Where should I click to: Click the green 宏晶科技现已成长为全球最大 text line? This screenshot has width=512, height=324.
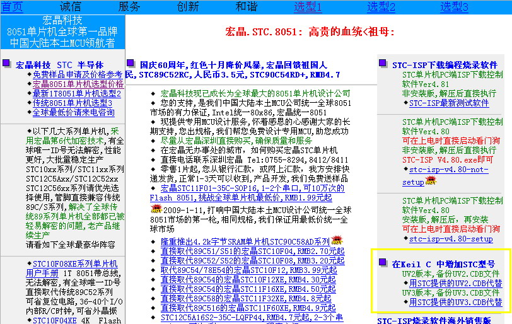click(255, 94)
